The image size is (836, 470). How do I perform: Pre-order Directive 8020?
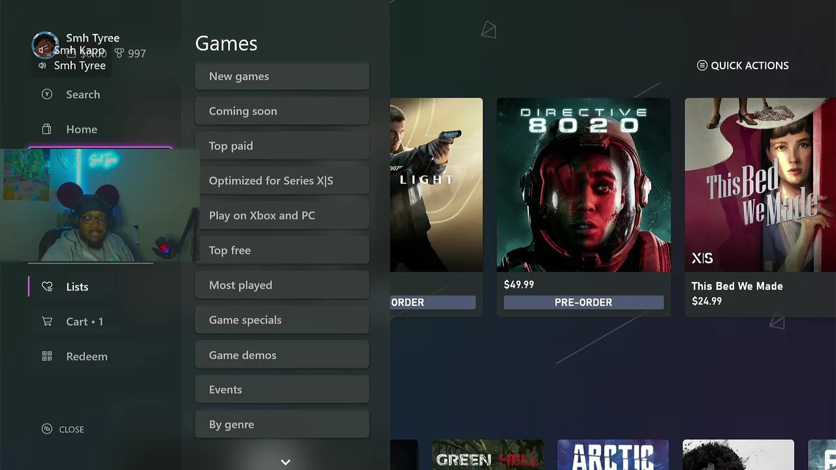583,302
